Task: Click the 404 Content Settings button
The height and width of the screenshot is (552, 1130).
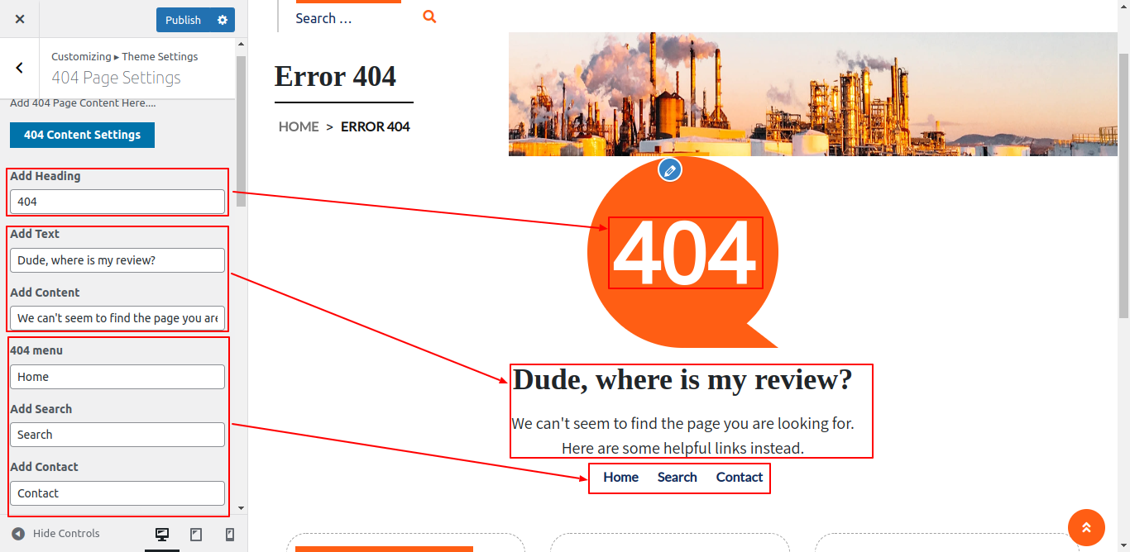Action: [x=82, y=135]
